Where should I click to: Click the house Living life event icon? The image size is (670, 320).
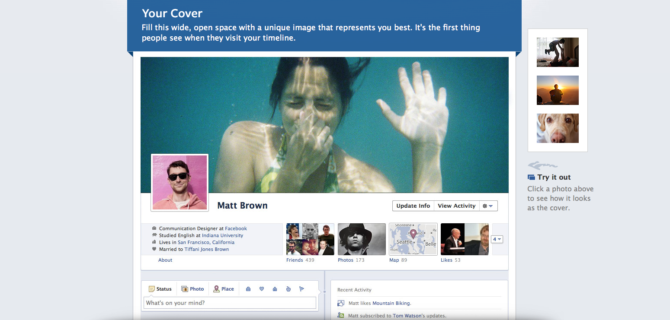[x=275, y=289]
